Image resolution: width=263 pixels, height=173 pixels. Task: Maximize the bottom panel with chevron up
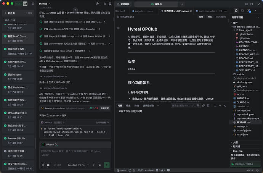point(220,105)
